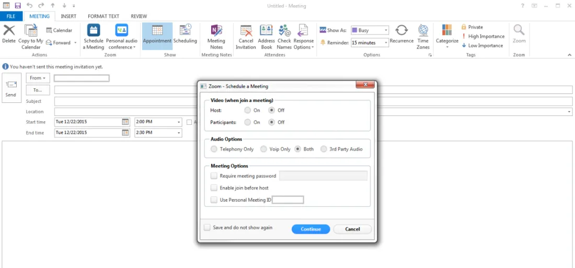Image resolution: width=575 pixels, height=268 pixels.
Task: Select Voip Only audio option
Action: pos(263,149)
